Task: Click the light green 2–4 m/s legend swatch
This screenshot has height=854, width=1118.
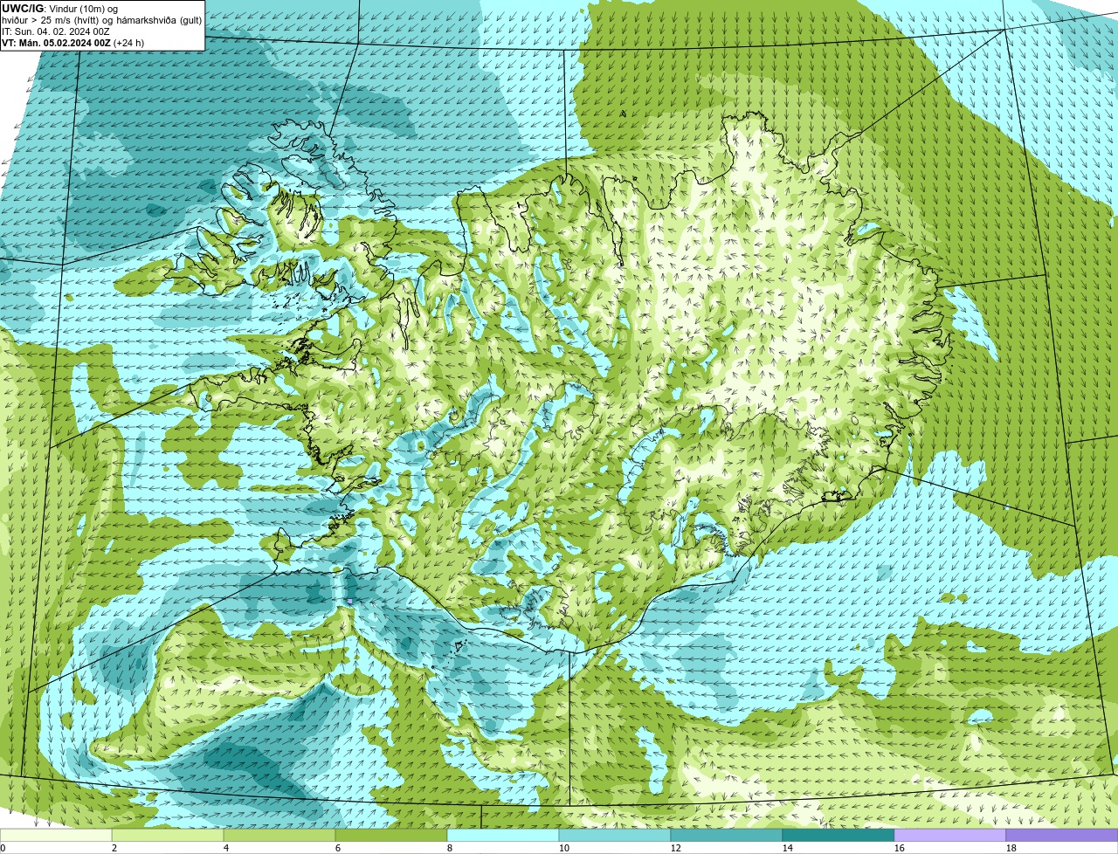Action: coord(168,836)
